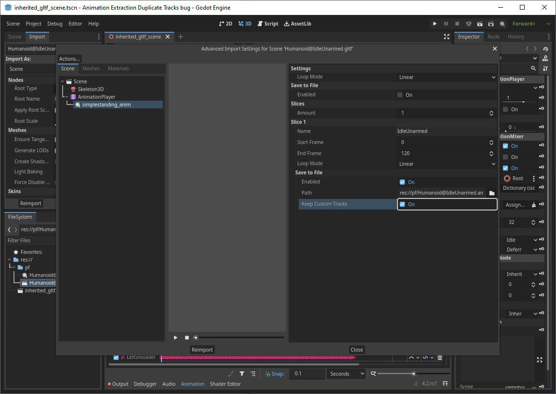Switch to the Meshes tab
The image size is (556, 394).
(x=91, y=68)
